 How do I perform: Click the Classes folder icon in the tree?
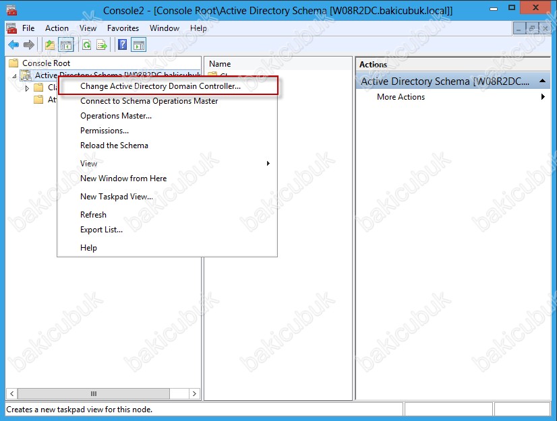click(38, 88)
